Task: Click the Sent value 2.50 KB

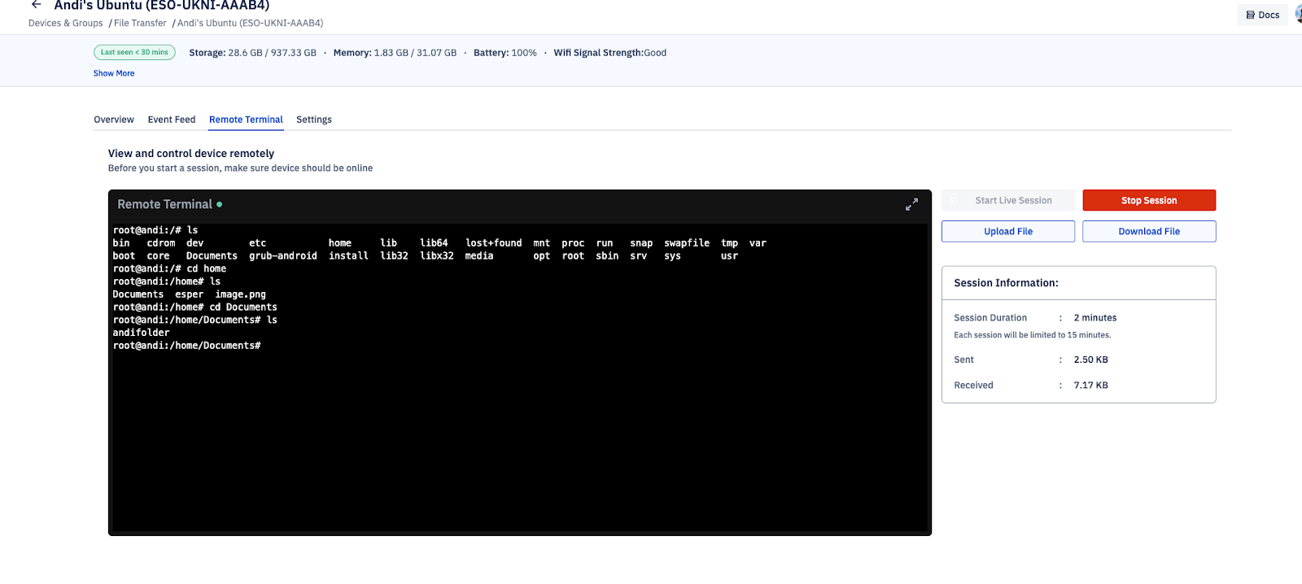Action: (x=1090, y=360)
